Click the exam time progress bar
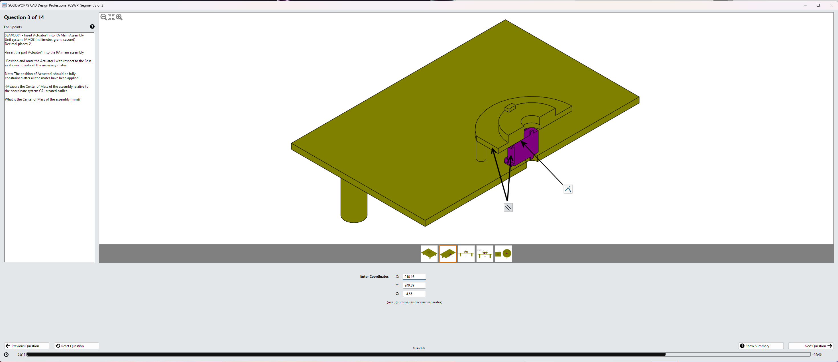 (418, 354)
